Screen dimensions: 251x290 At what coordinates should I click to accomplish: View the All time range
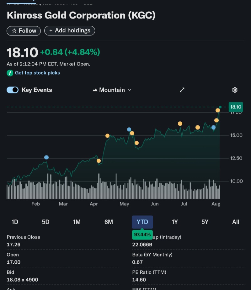(236, 222)
